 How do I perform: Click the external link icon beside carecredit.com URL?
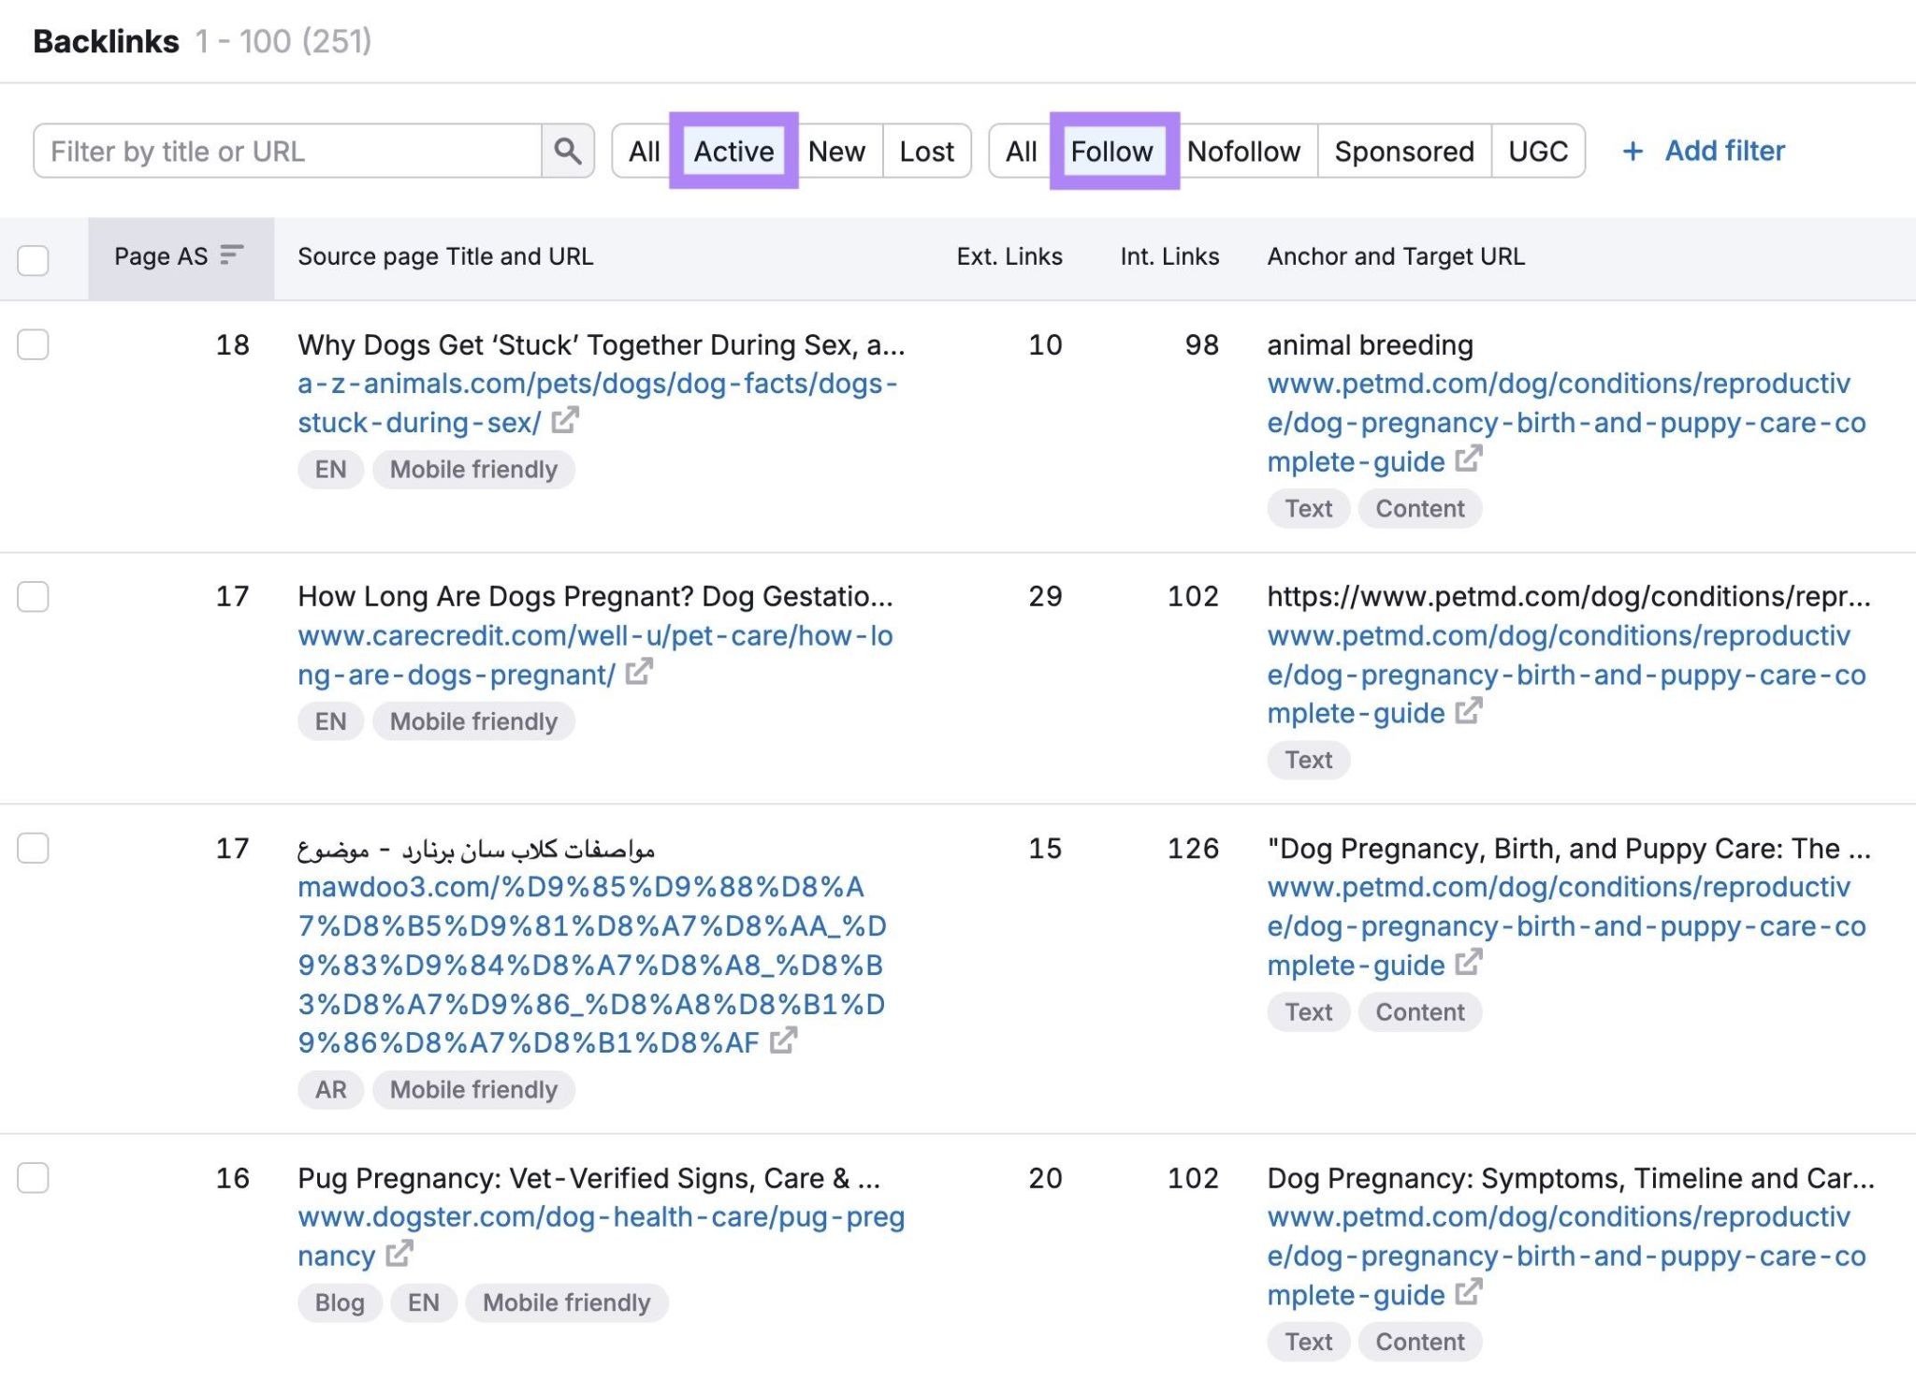639,675
